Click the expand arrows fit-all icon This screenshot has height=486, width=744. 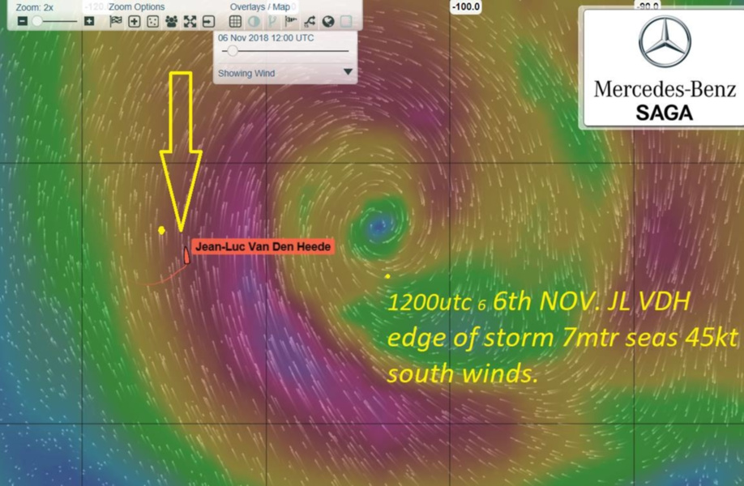(x=190, y=21)
